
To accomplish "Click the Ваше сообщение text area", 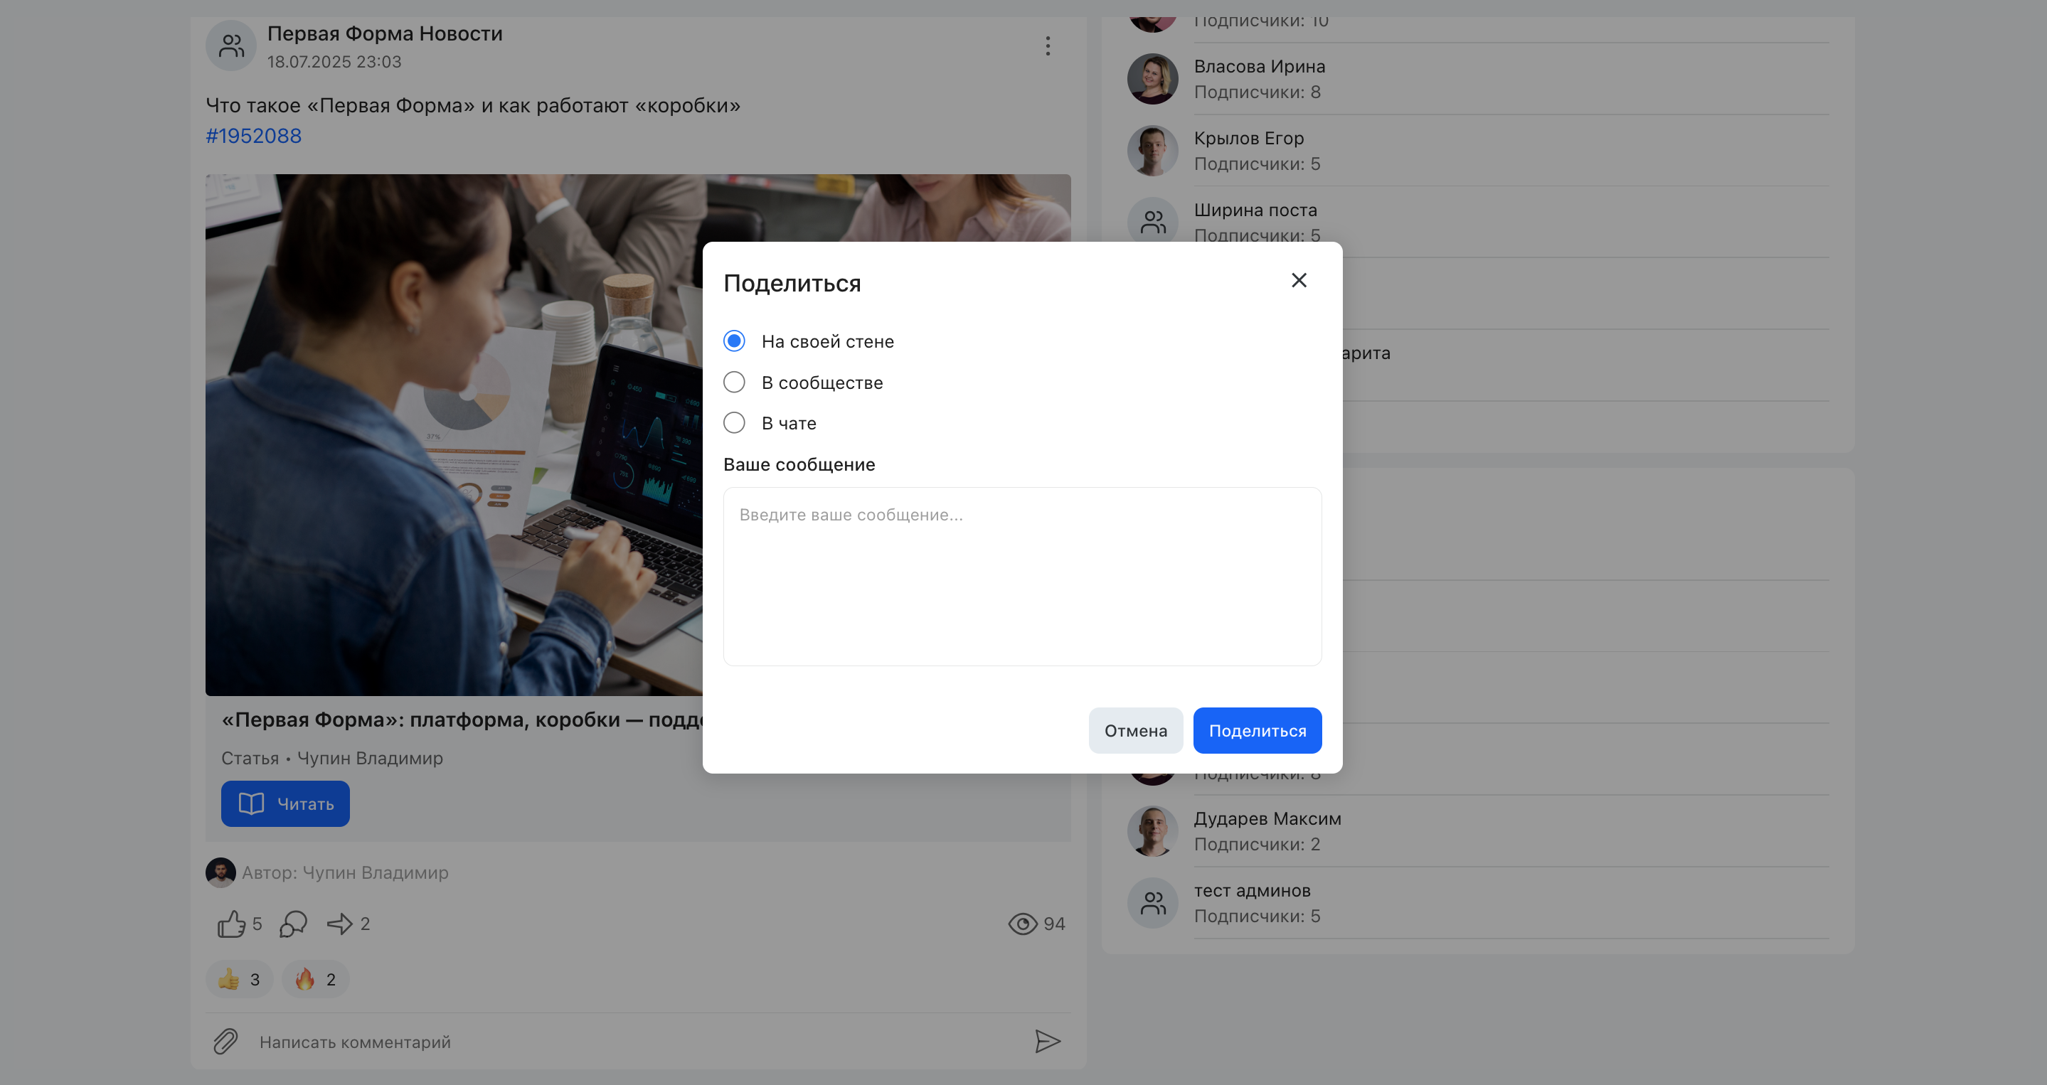I will [1022, 576].
